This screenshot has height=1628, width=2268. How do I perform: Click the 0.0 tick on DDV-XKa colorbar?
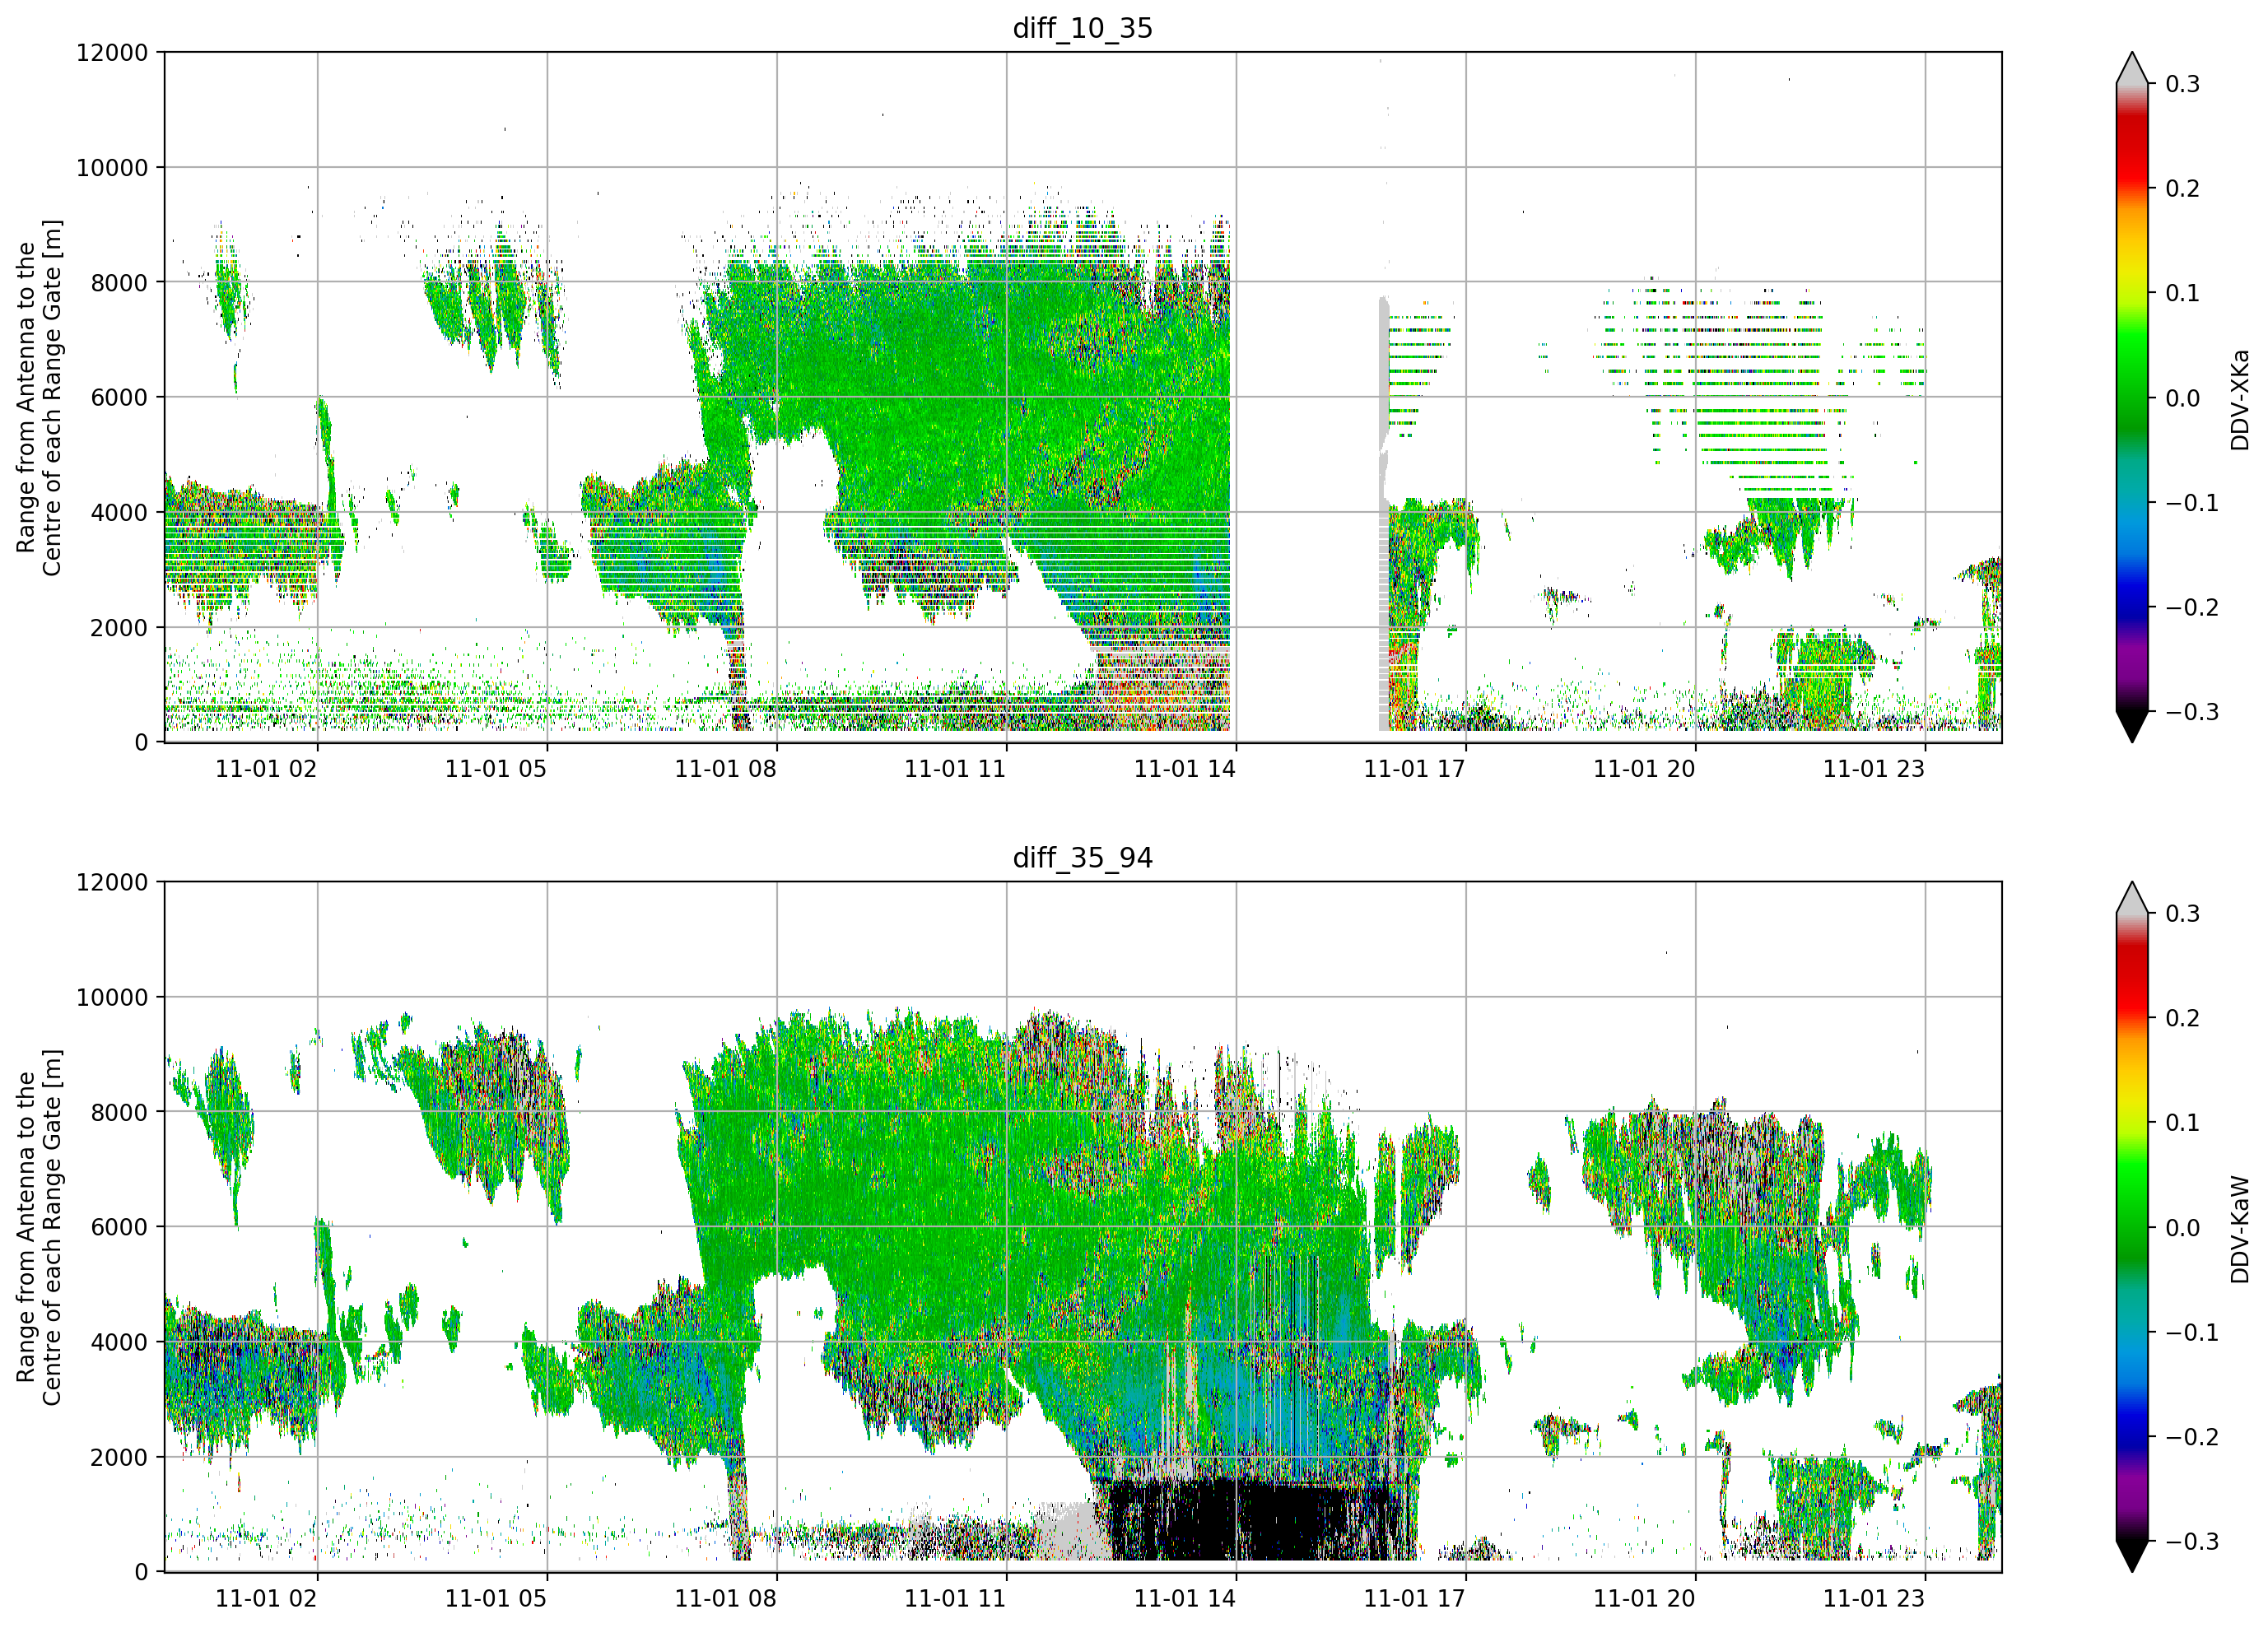[2183, 398]
